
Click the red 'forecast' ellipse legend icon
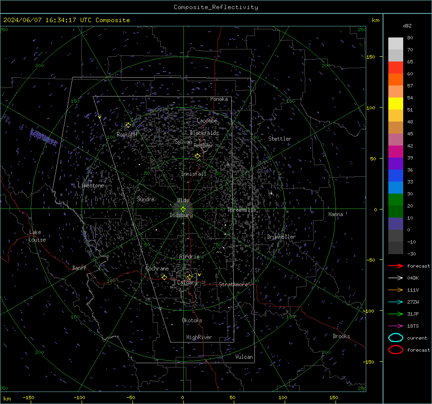[x=396, y=350]
